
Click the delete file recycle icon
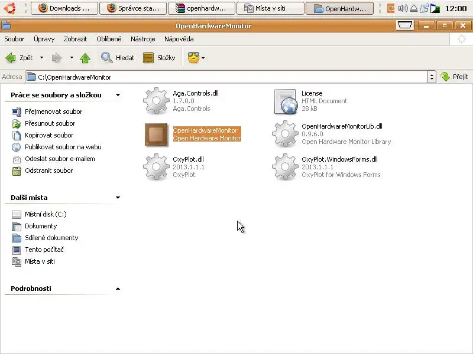pyautogui.click(x=17, y=171)
